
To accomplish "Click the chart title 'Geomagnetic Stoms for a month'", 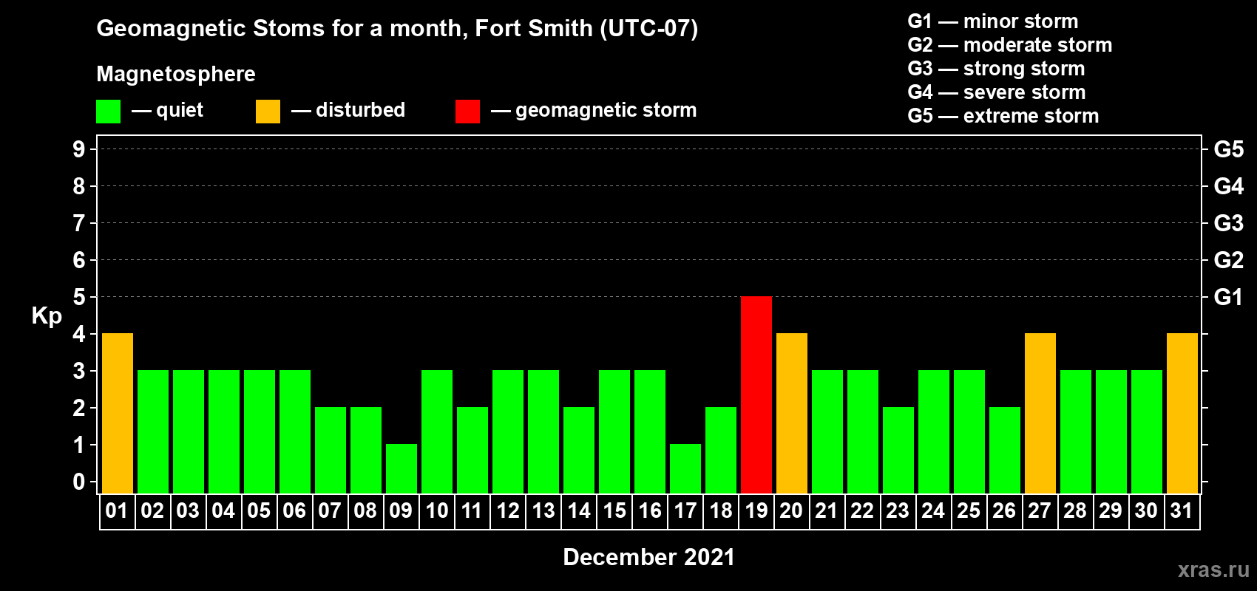I will [x=281, y=28].
